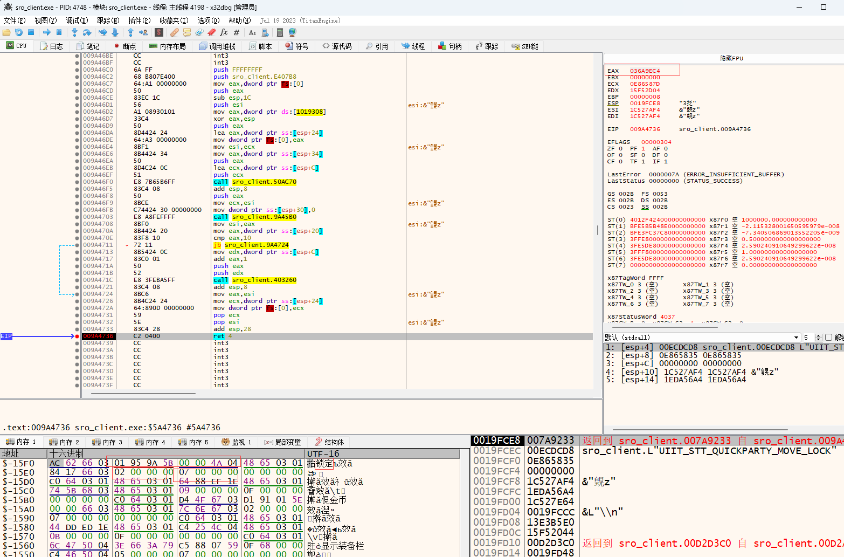
Task: Run to user code toolbar icon
Action: point(143,32)
